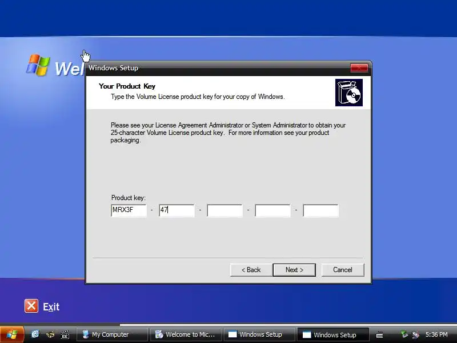Close the Windows Setup dialog with red X
Image resolution: width=457 pixels, height=343 pixels.
click(359, 68)
